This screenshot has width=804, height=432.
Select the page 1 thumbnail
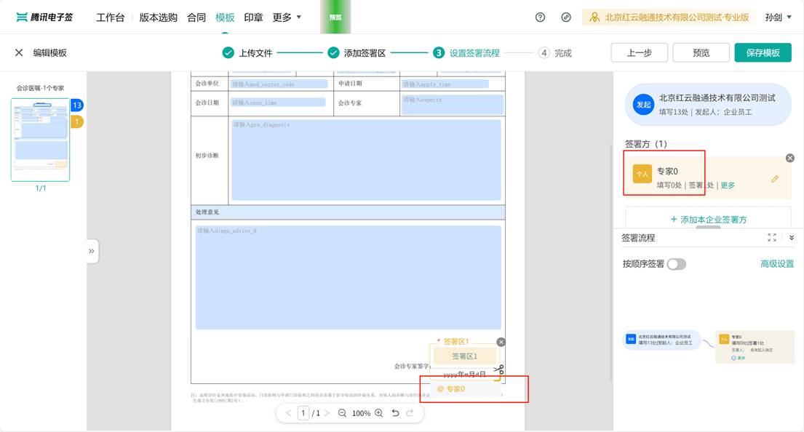(41, 140)
